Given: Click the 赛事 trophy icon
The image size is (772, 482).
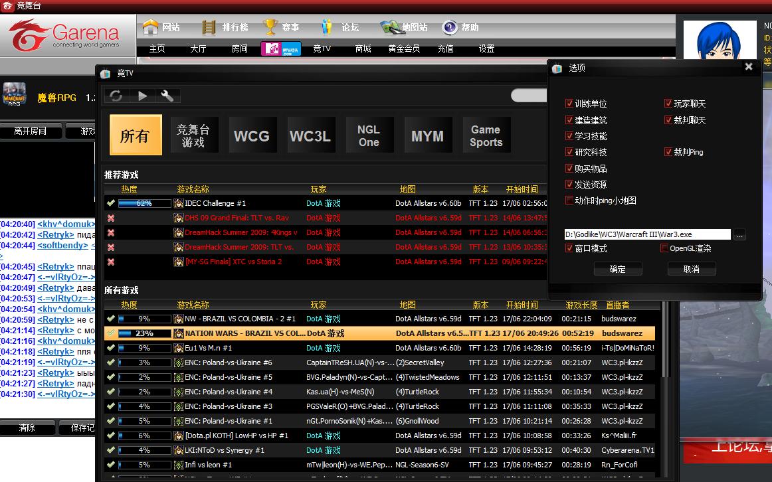Looking at the screenshot, I should (270, 27).
